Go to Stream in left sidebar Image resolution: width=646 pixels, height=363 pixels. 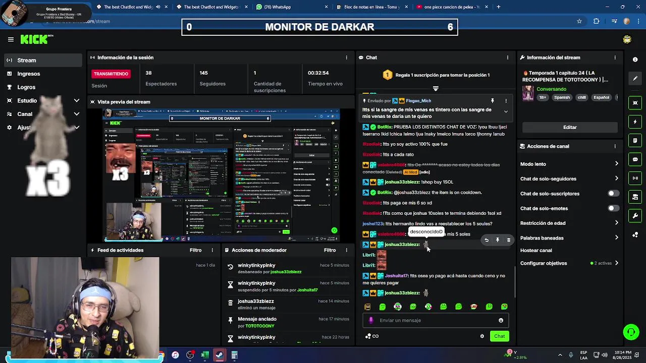click(43, 60)
